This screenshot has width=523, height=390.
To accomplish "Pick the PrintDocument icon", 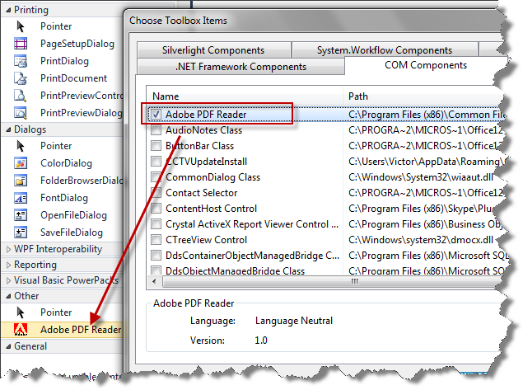I will pos(21,78).
